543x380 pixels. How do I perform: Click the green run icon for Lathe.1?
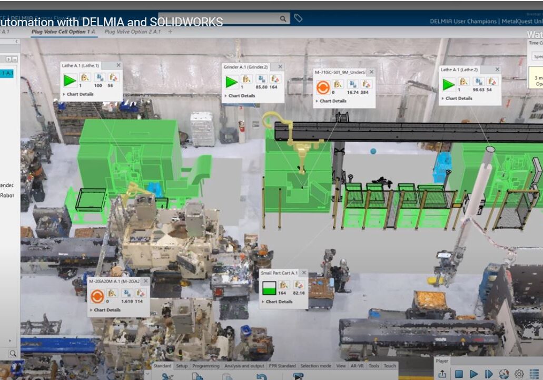point(70,81)
